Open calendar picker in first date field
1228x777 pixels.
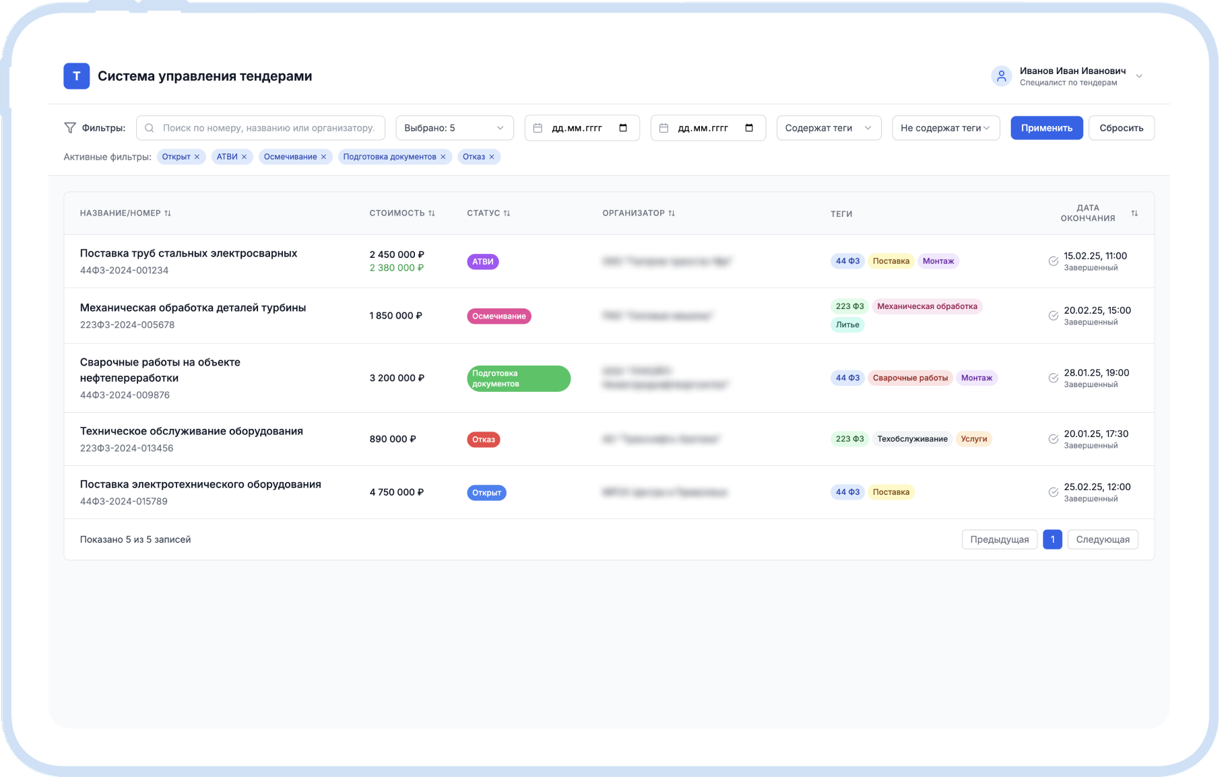click(x=622, y=128)
